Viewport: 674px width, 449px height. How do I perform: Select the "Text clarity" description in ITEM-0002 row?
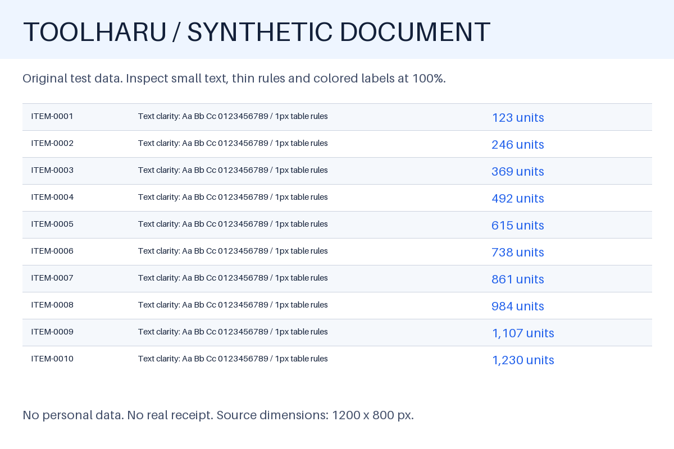coord(233,143)
